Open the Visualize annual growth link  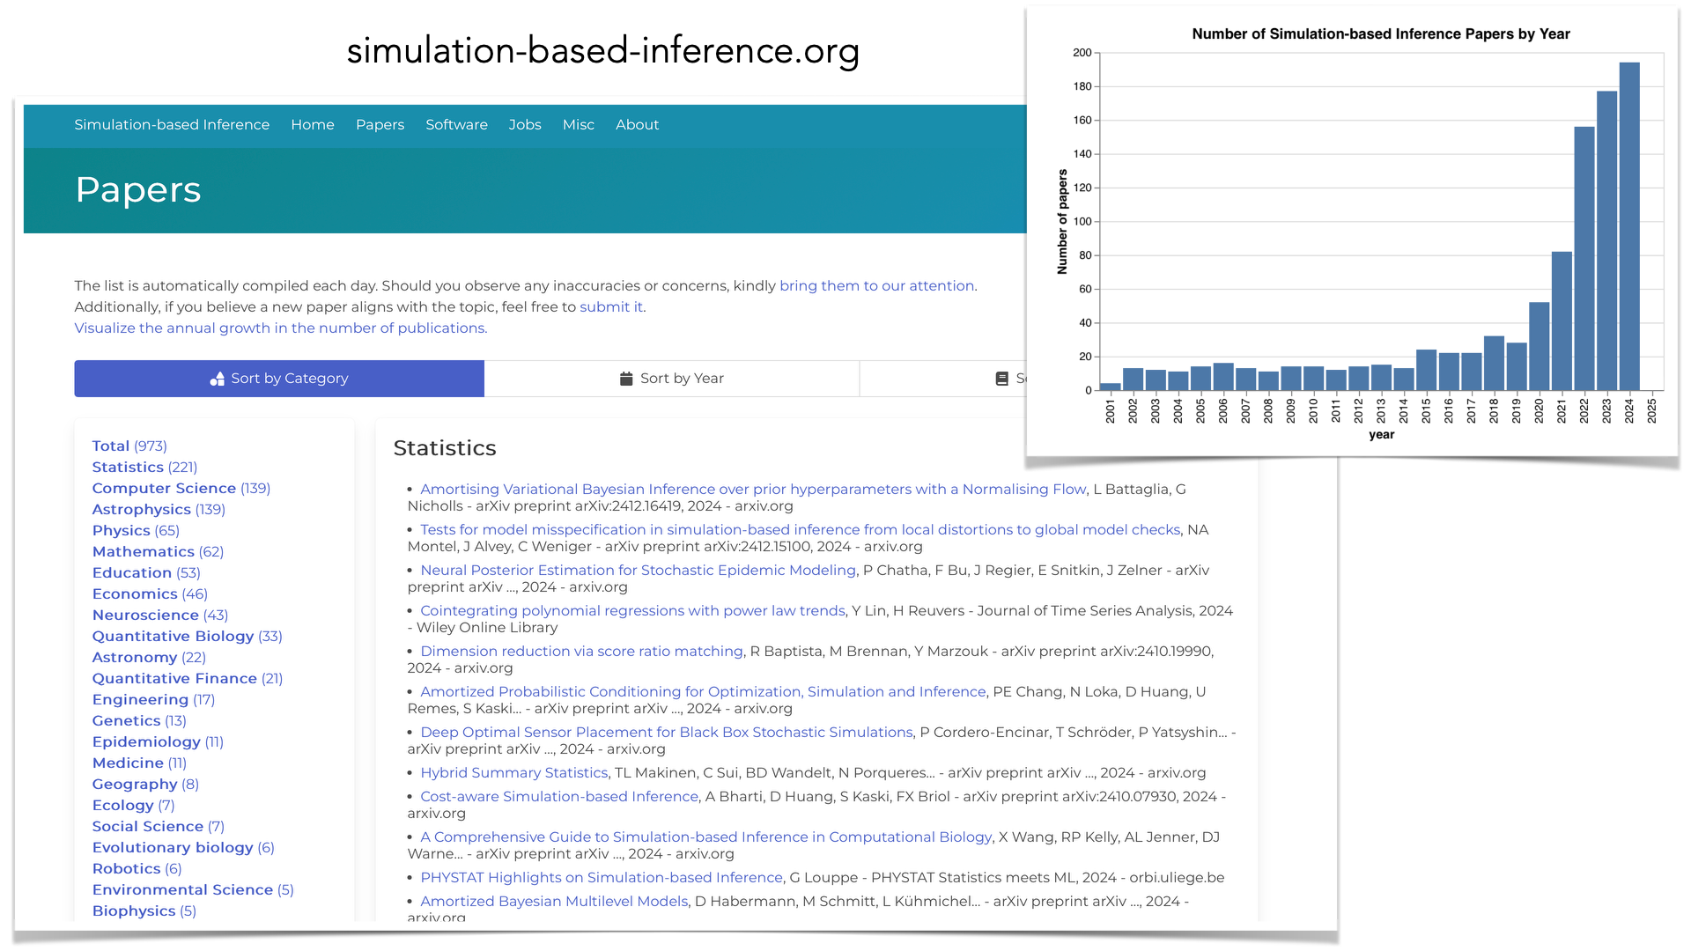[280, 328]
